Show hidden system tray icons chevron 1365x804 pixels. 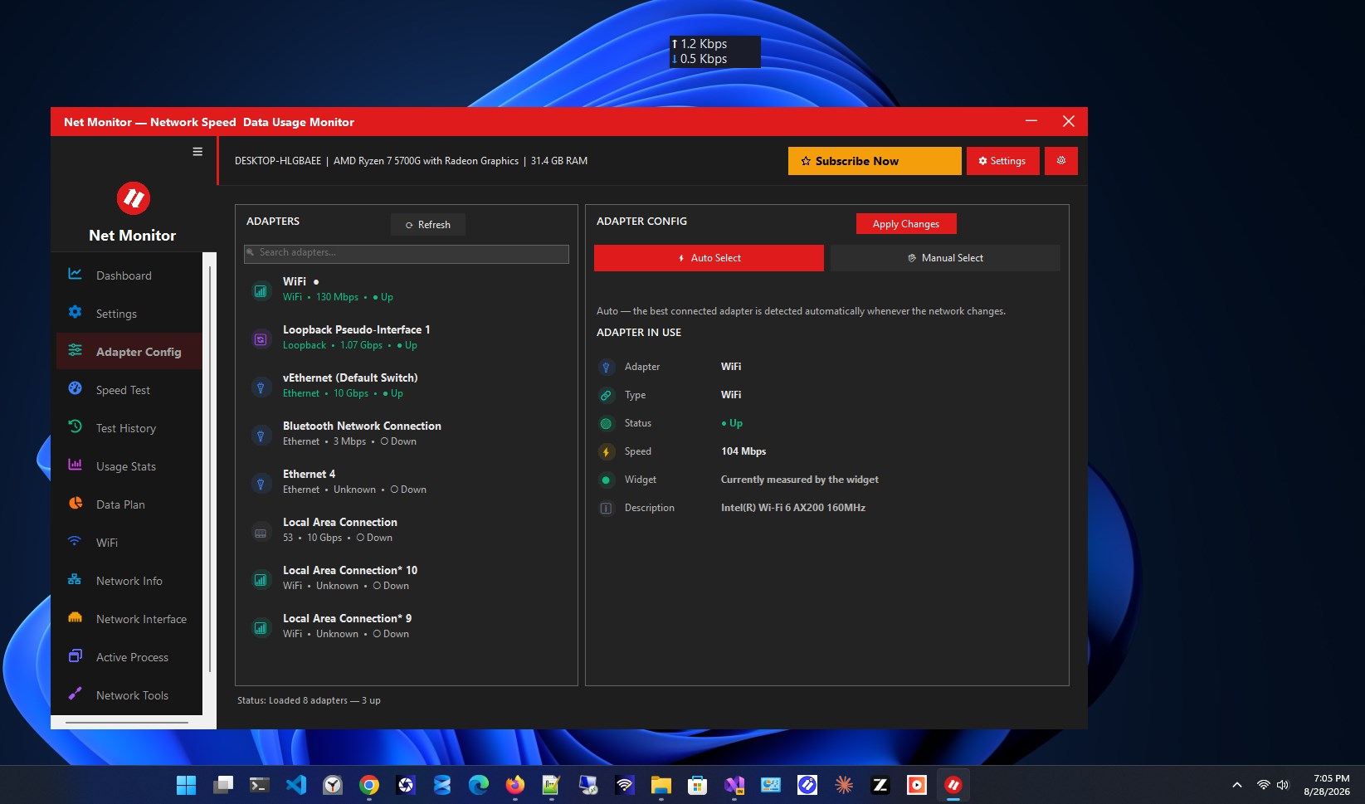point(1237,785)
